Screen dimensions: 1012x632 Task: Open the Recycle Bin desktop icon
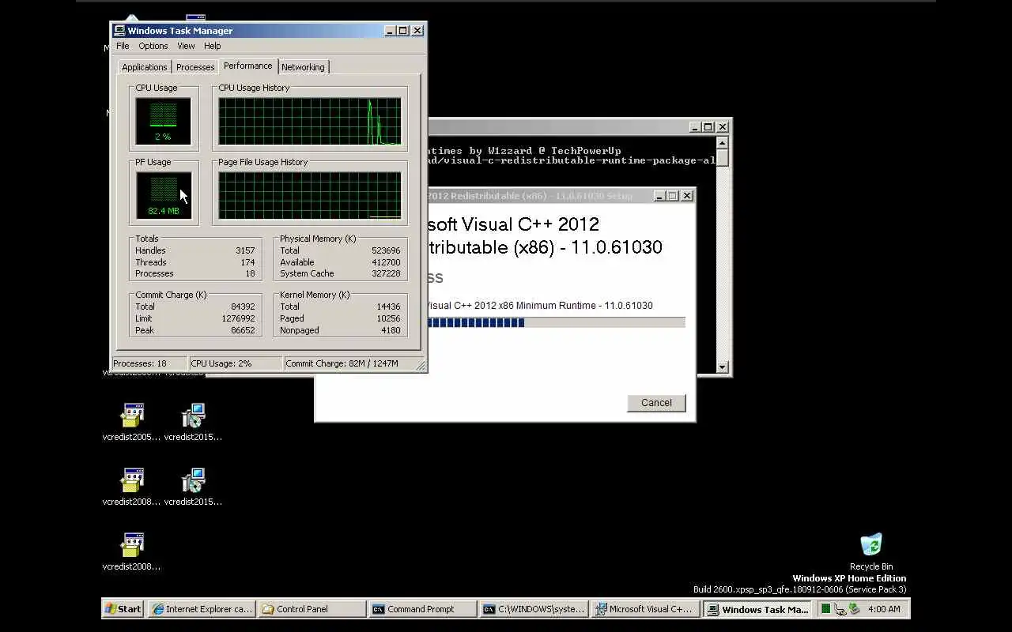[871, 551]
